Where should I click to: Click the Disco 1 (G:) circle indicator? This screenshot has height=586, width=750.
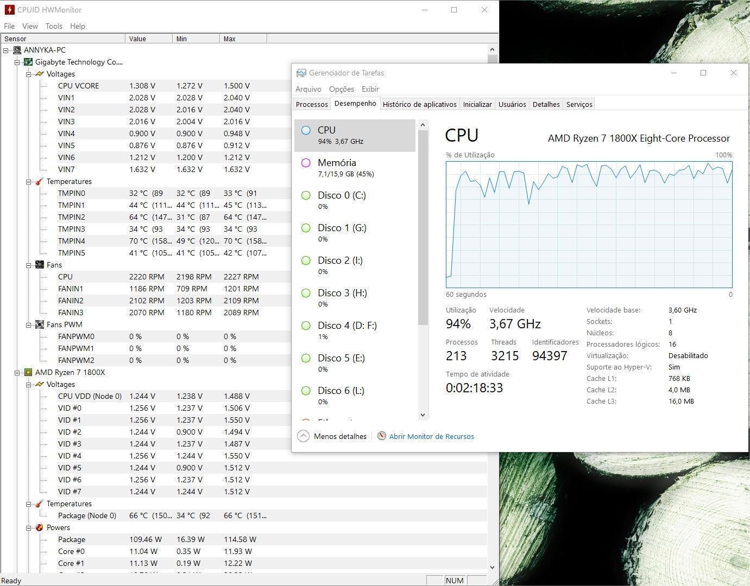click(x=306, y=228)
